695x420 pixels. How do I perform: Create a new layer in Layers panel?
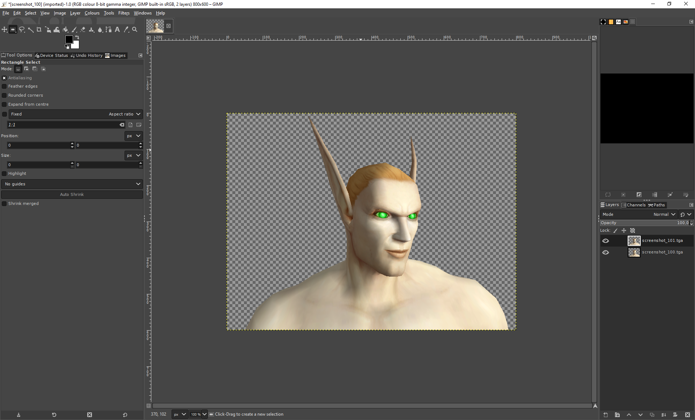point(606,415)
